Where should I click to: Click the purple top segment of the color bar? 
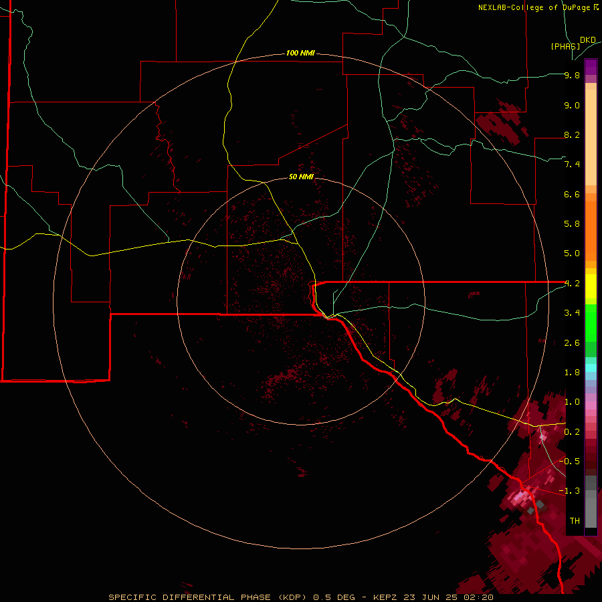point(591,67)
